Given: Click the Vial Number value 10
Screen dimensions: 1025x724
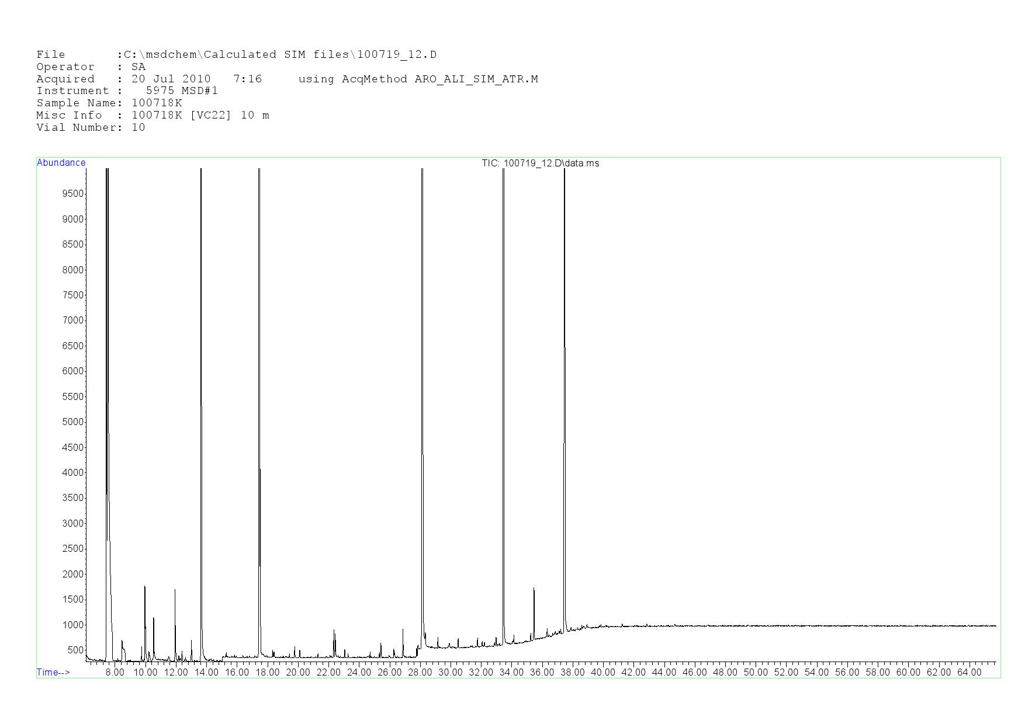Looking at the screenshot, I should [x=138, y=127].
